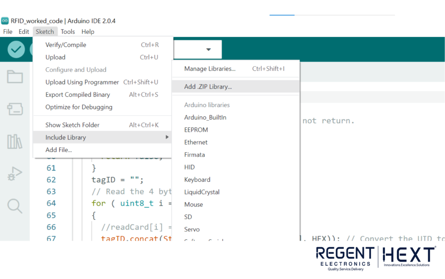Include the Keyboard library
Viewport: 445px width, 279px height.
pos(236,180)
